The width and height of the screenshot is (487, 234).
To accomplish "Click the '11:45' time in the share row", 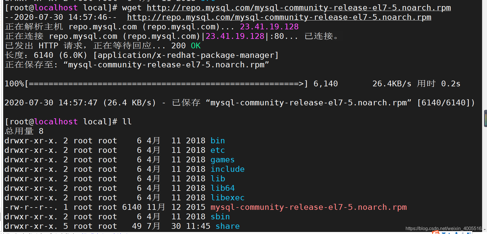I will [198, 226].
